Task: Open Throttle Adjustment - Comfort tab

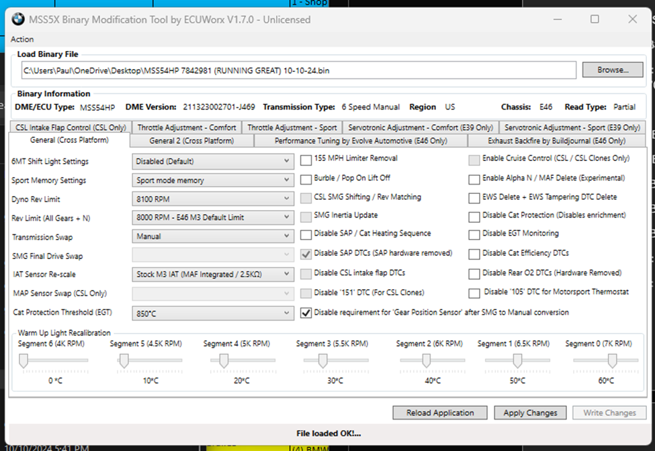Action: tap(187, 128)
